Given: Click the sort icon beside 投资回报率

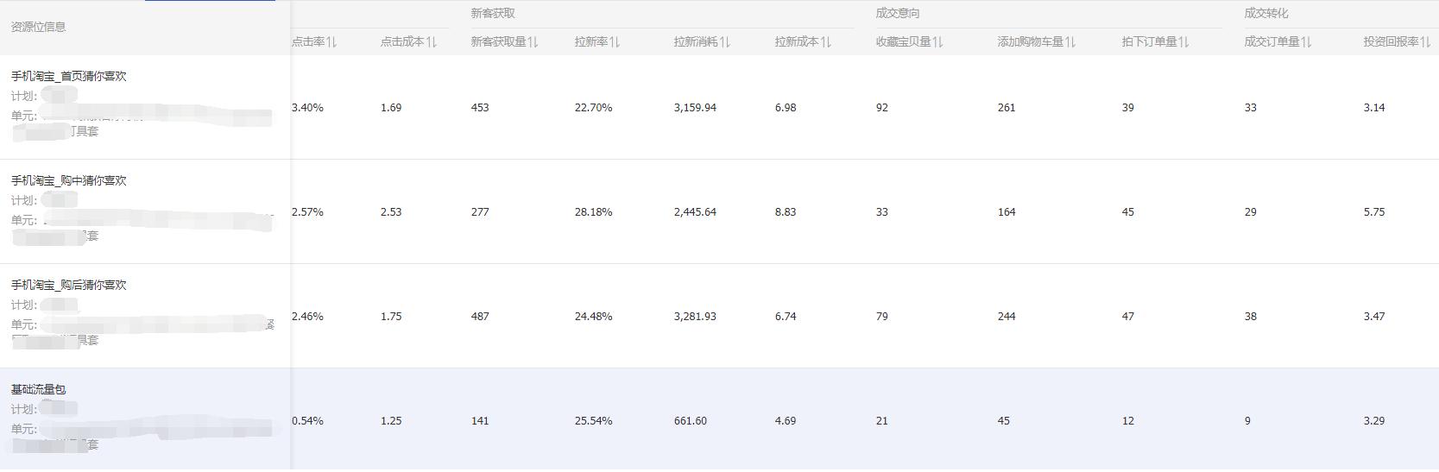Looking at the screenshot, I should pos(1425,42).
